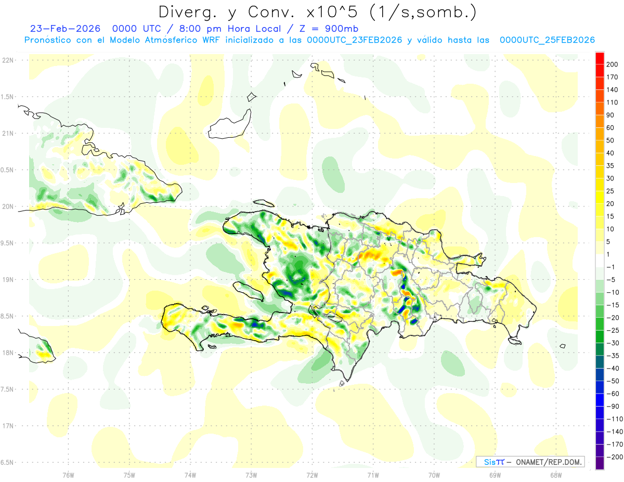Screen dimensions: 624x482
Task: Click the latitude label "6.5N"
Action: click(8, 462)
